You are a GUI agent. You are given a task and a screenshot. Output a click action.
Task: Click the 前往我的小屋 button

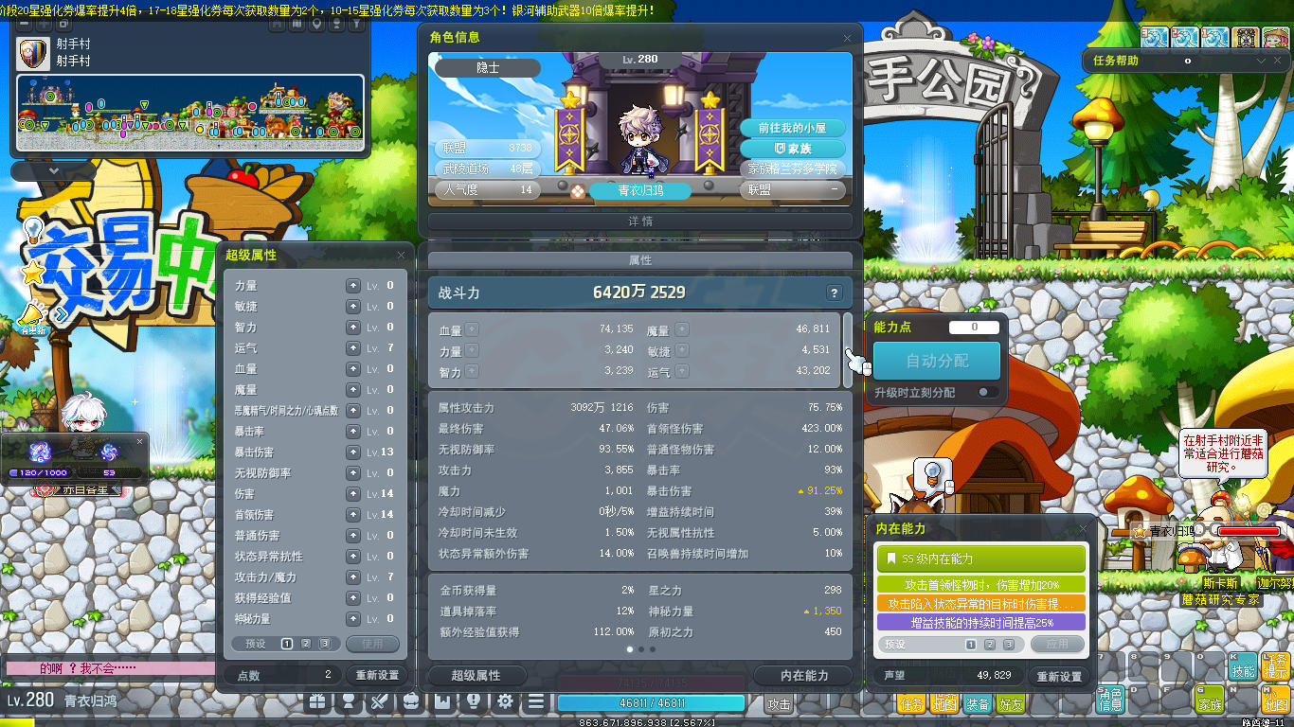[x=793, y=128]
